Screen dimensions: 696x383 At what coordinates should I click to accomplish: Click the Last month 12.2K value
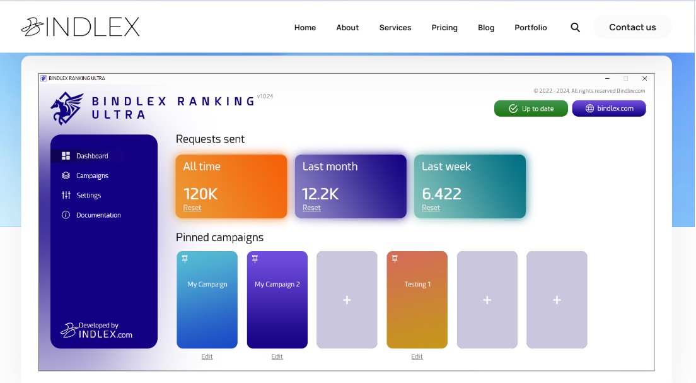pos(320,194)
